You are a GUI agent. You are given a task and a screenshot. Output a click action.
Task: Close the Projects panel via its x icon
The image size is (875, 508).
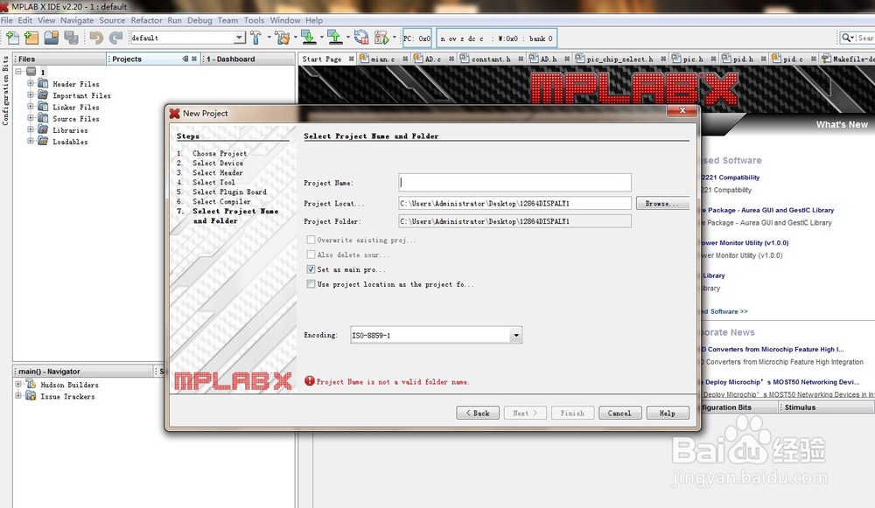pos(194,59)
